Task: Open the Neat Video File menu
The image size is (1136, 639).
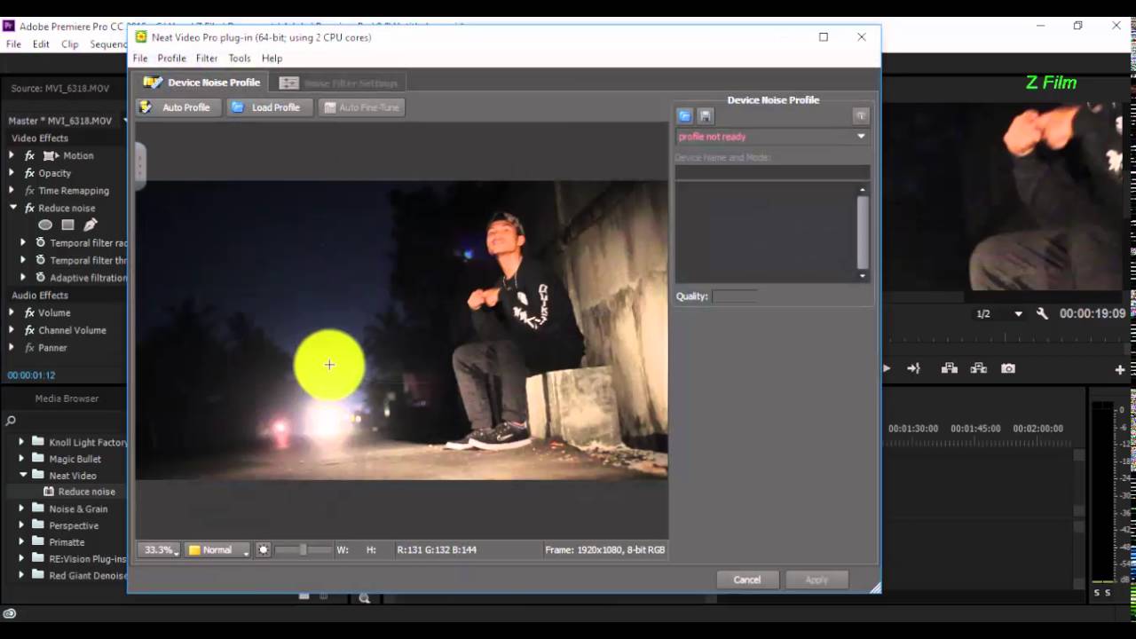Action: [x=140, y=59]
